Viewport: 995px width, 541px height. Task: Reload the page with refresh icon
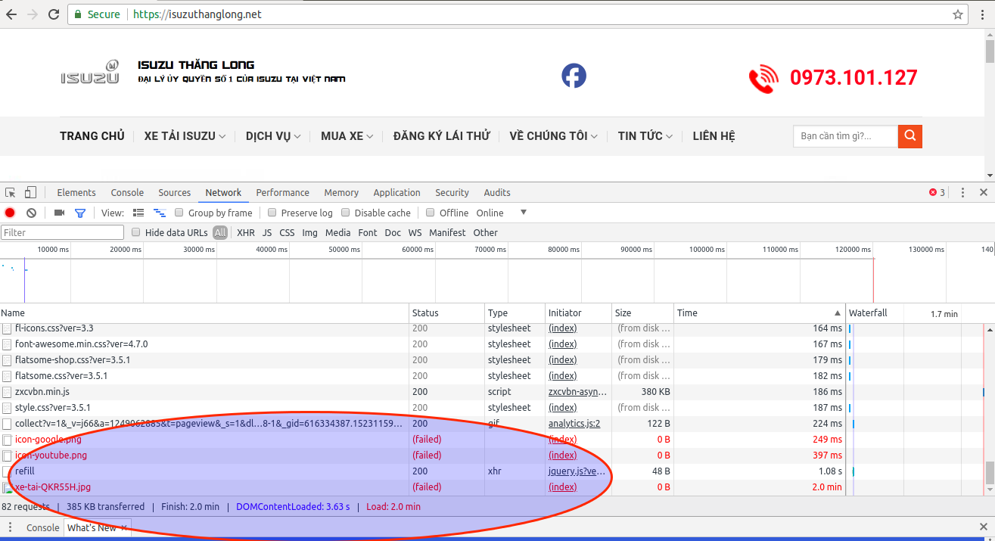pos(54,14)
